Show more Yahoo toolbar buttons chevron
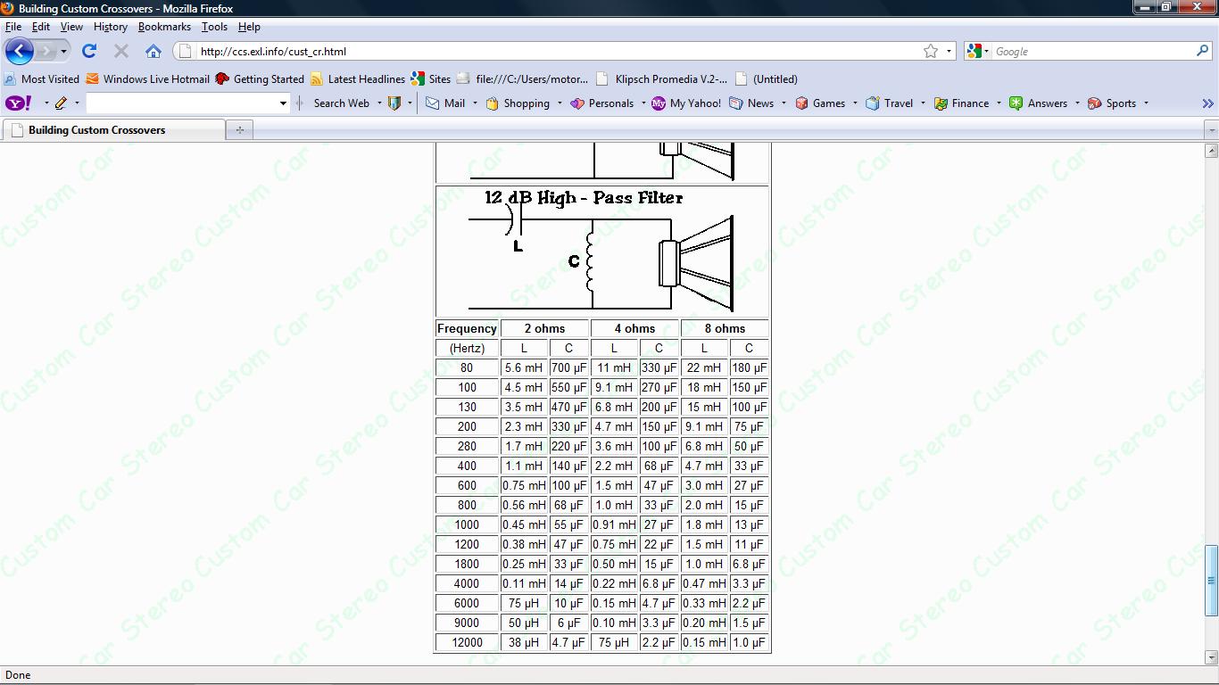Image resolution: width=1219 pixels, height=685 pixels. (x=1207, y=103)
